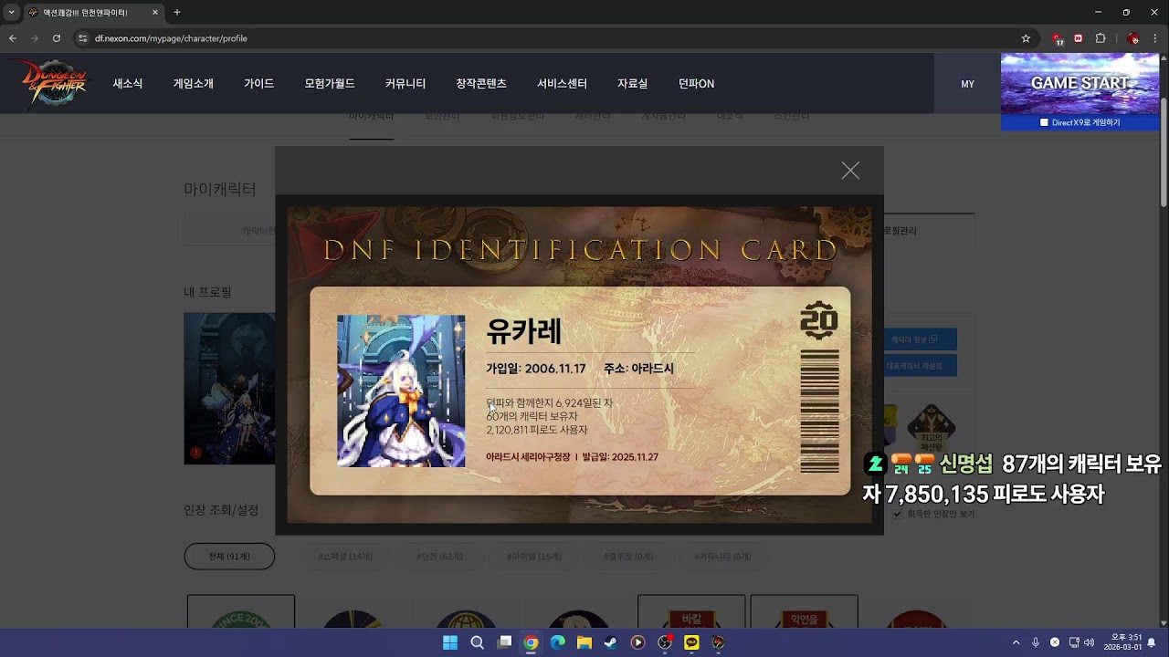
Task: Click the 가입일: 2006.11.17 text
Action: [536, 369]
